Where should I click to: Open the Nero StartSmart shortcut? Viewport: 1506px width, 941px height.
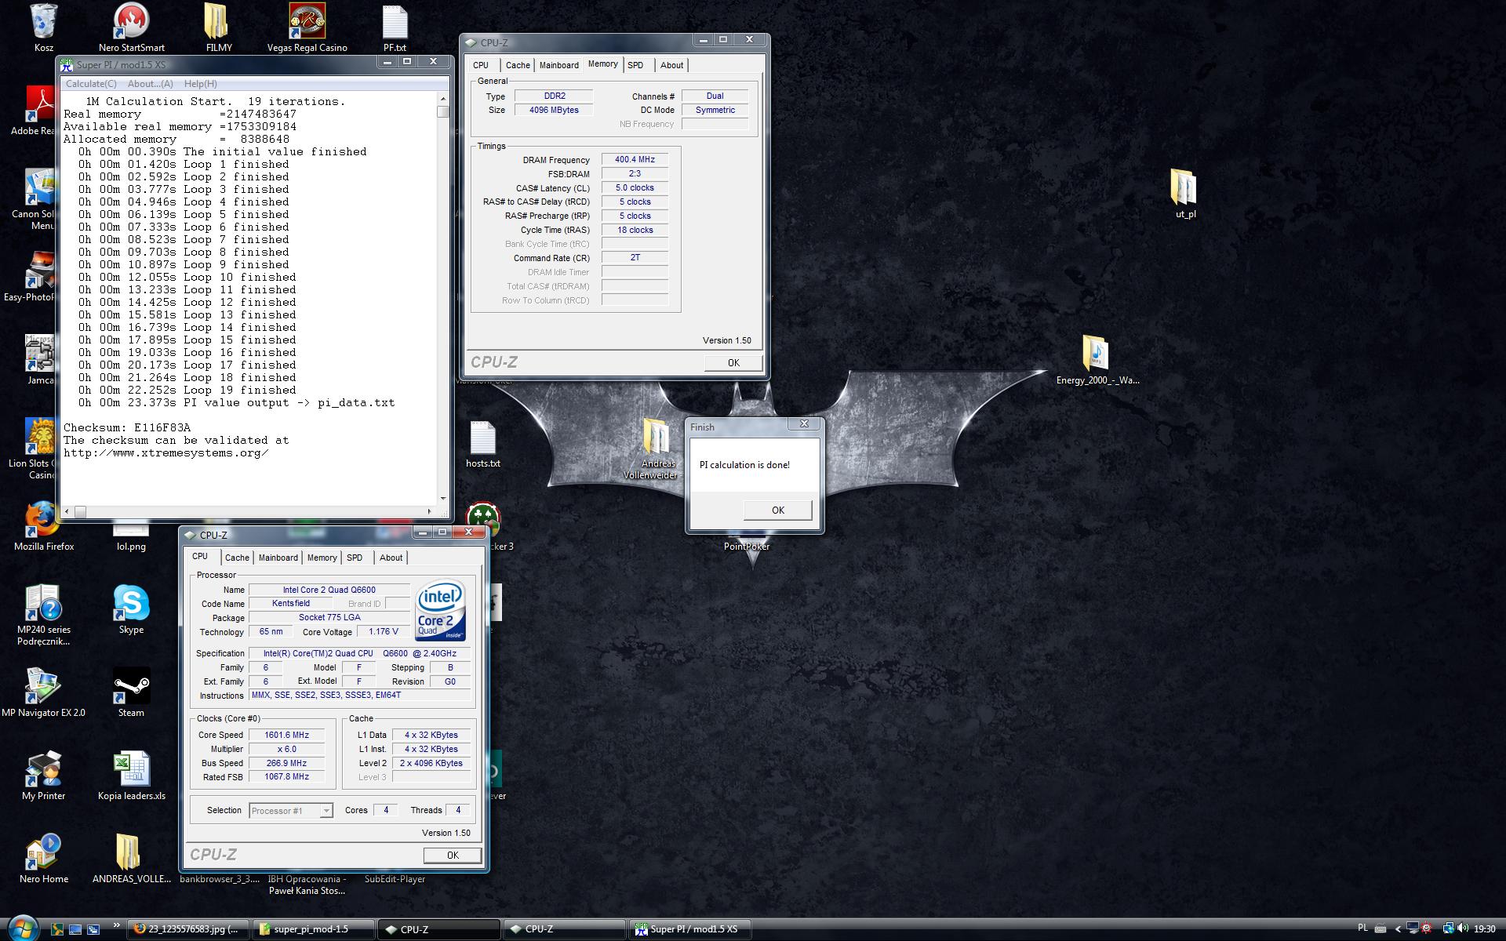(131, 22)
